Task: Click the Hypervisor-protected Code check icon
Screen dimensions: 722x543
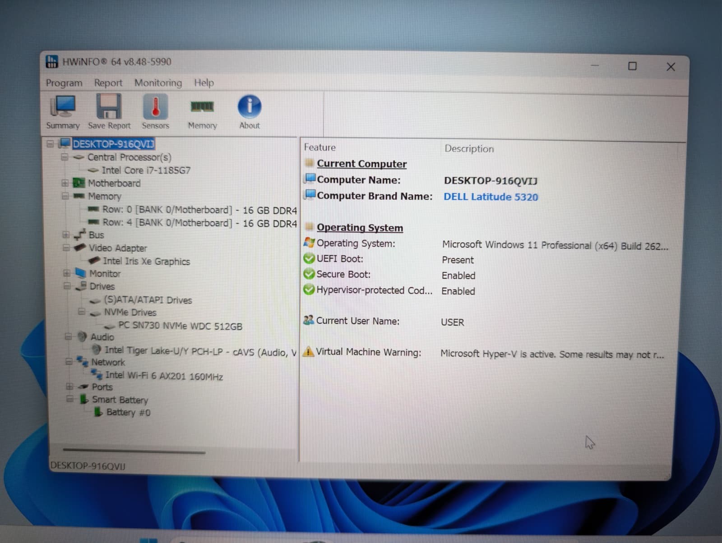Action: pyautogui.click(x=309, y=290)
